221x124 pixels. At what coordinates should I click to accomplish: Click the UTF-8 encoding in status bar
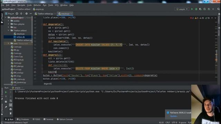pos(174,123)
